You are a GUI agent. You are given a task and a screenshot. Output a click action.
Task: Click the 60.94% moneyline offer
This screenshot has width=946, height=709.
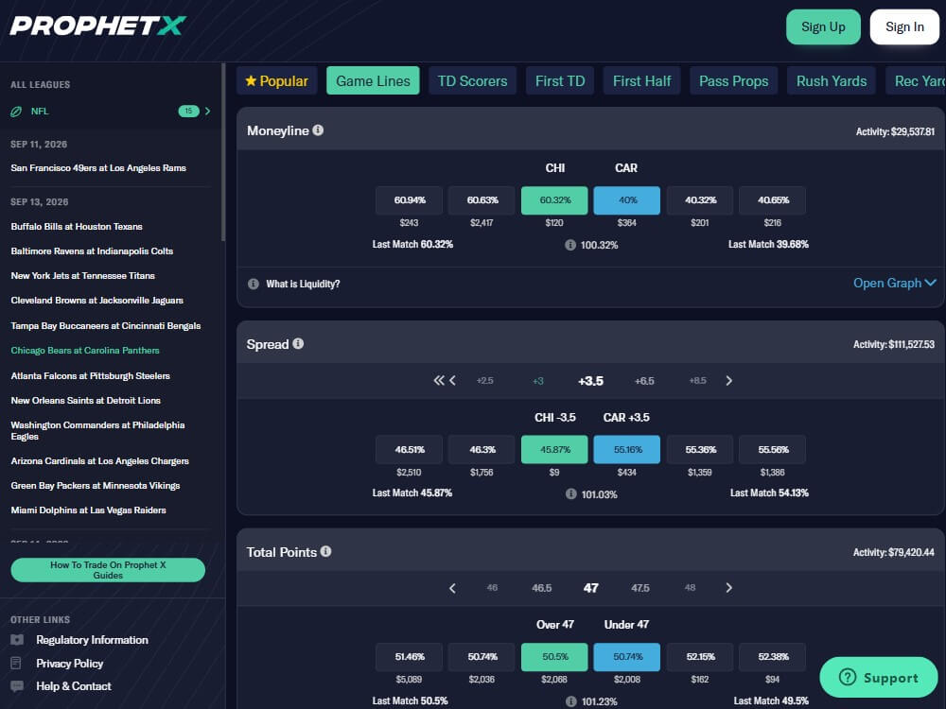[409, 200]
